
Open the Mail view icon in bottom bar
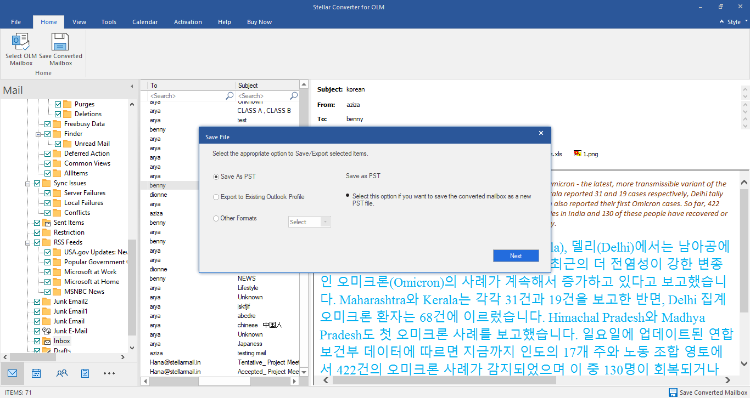(12, 373)
